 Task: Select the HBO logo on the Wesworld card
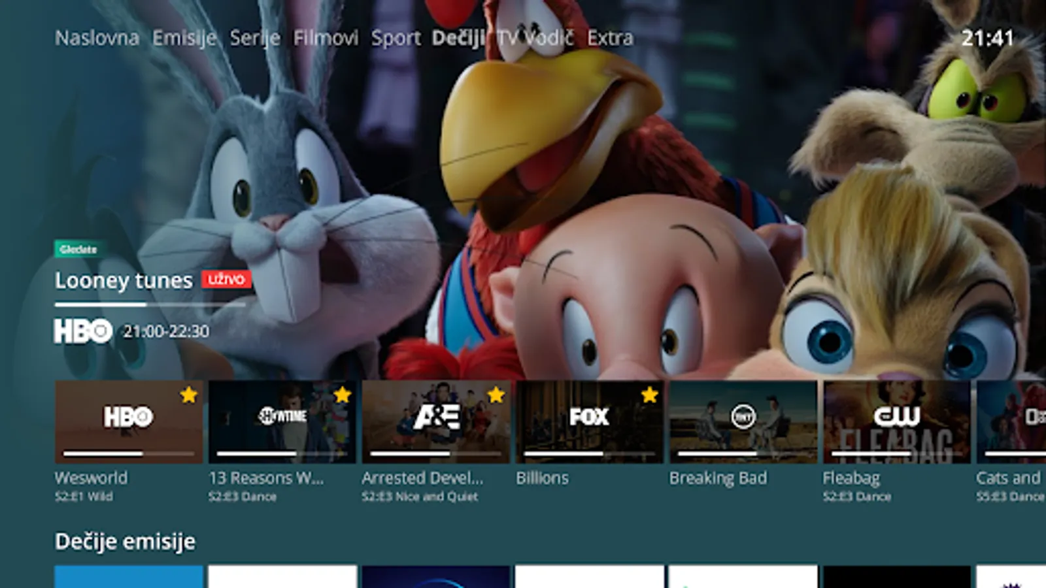tap(129, 417)
